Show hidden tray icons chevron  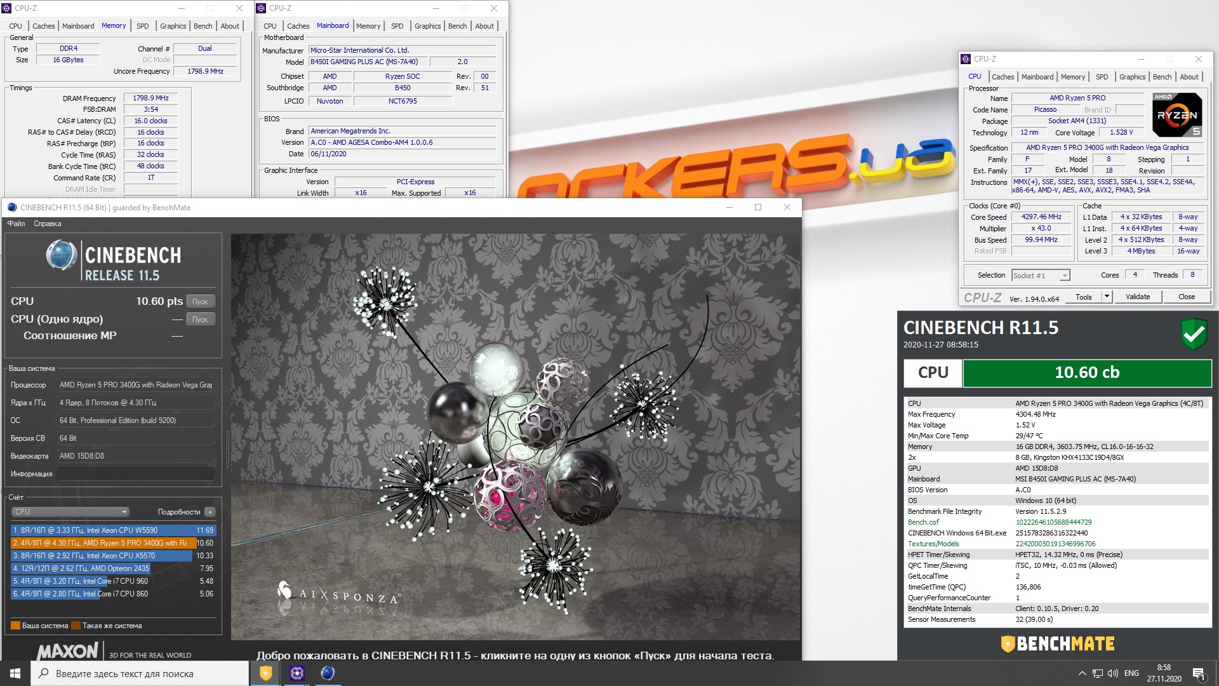(1082, 673)
